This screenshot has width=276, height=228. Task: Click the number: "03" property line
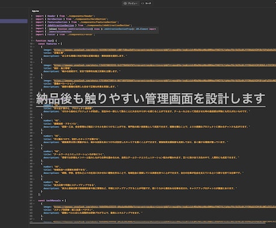(x=52, y=136)
